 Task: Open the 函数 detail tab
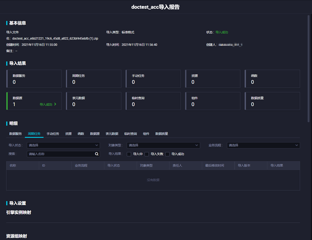81,134
